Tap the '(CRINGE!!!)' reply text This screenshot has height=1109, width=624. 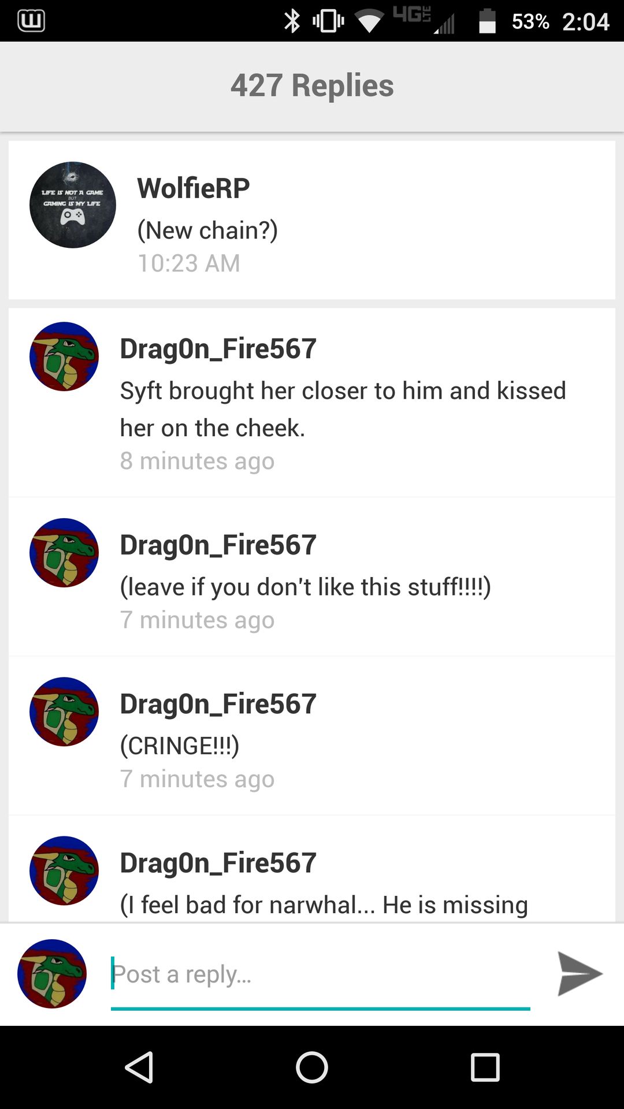click(180, 746)
